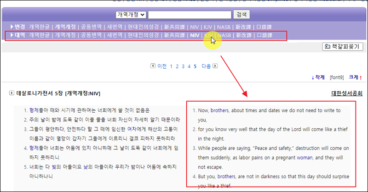Choose NASB in the 대역 row
The image size is (368, 192).
point(224,35)
